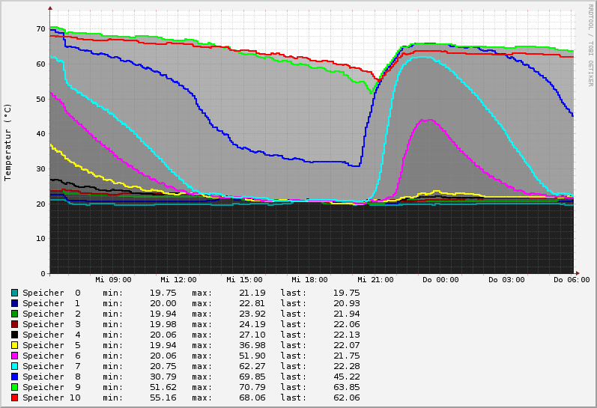Pick the magenta Speicher 6 legend swatch
Viewport: 597px width, 408px height.
point(14,356)
